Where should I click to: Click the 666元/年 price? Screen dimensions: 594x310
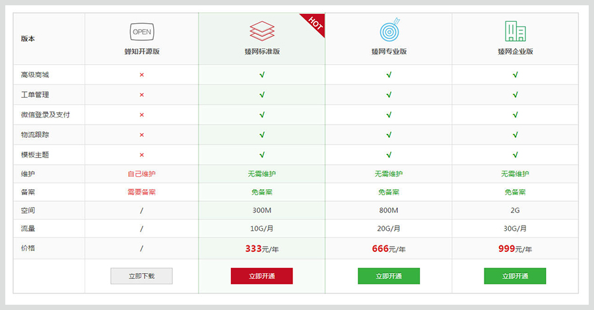click(389, 249)
